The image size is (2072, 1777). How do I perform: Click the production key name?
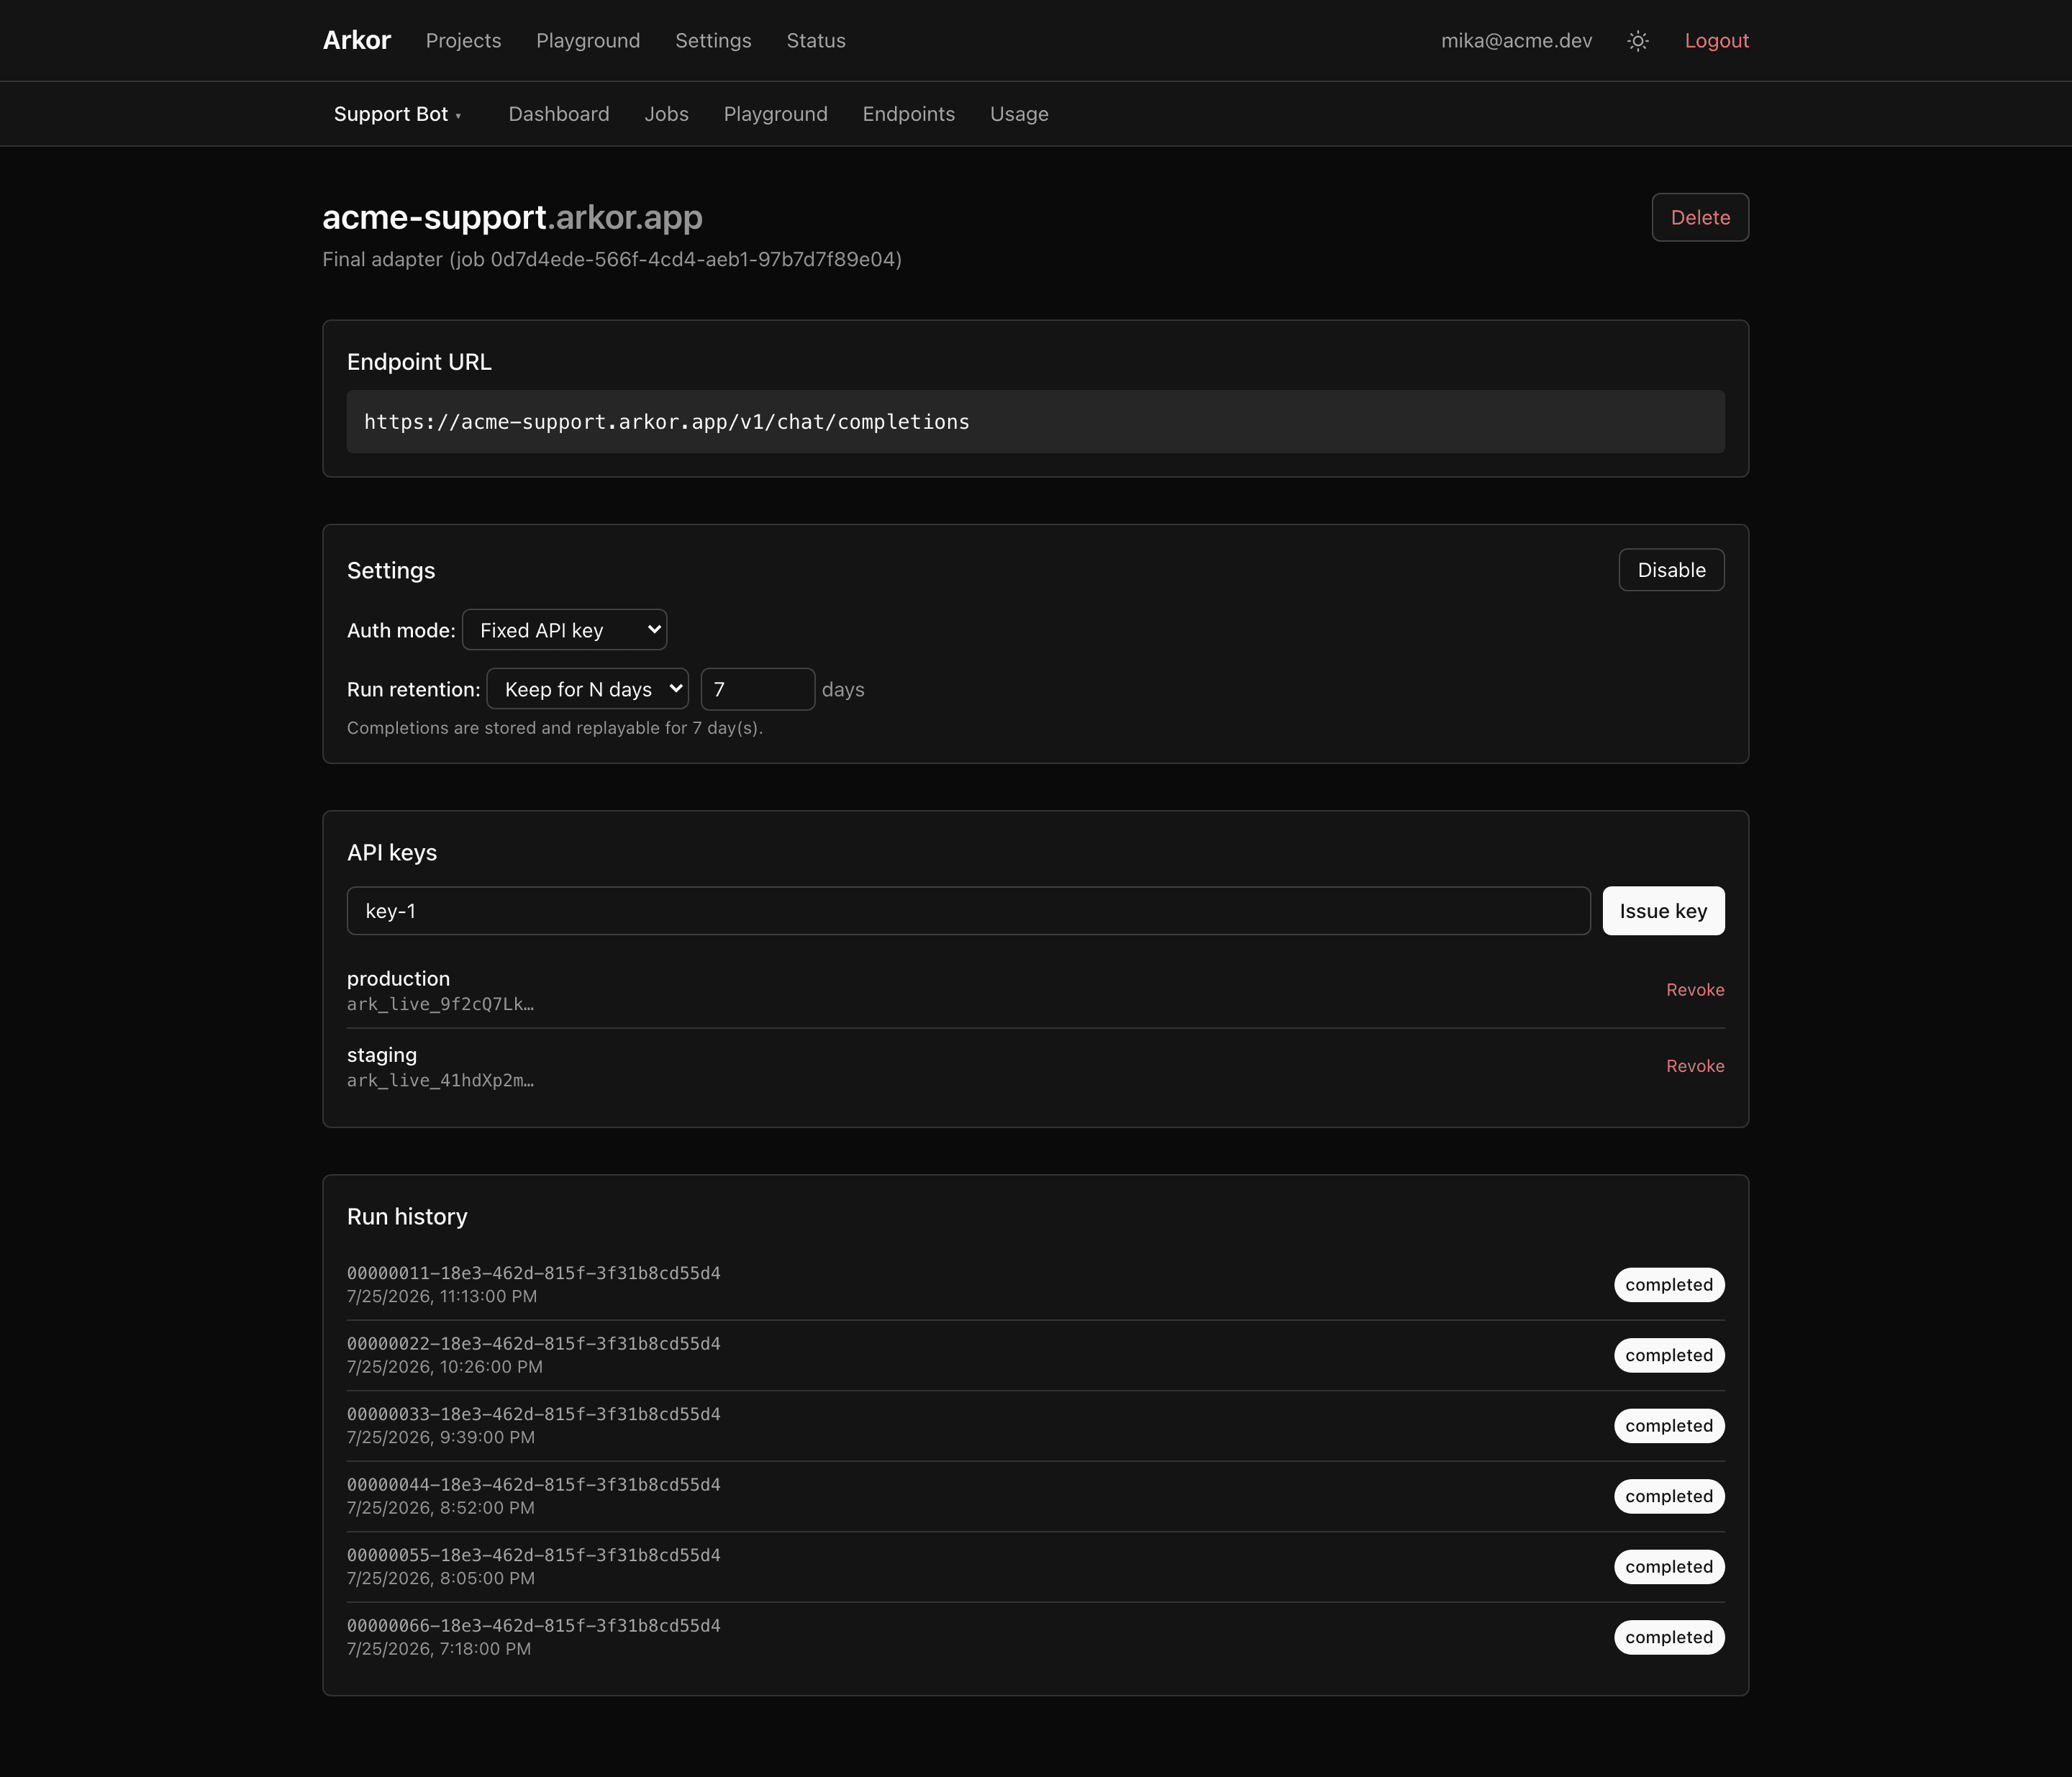pyautogui.click(x=398, y=978)
